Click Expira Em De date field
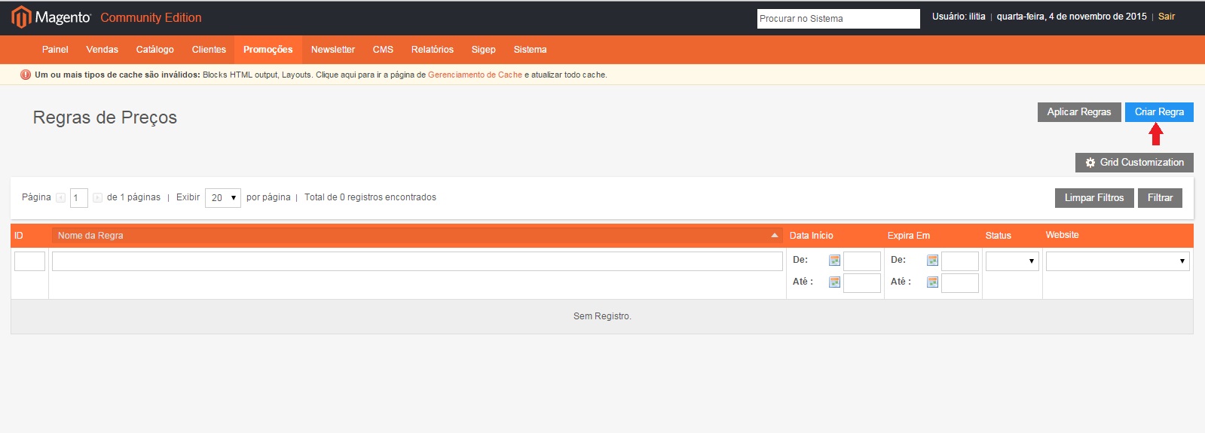 coord(960,261)
